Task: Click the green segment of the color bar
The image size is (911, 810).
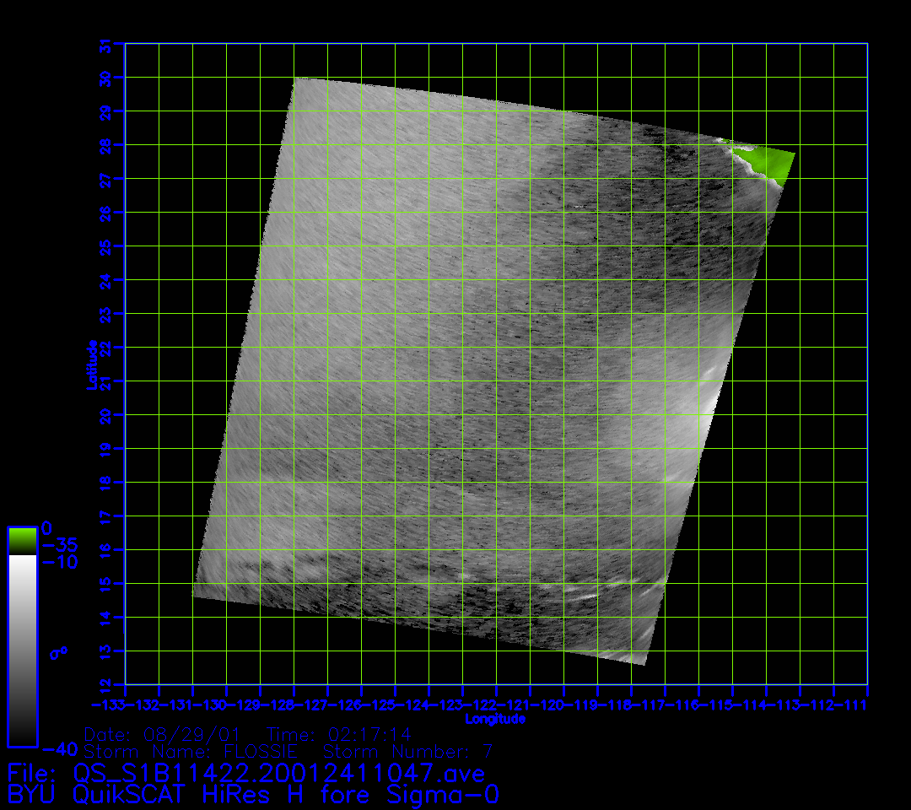Action: 22,540
